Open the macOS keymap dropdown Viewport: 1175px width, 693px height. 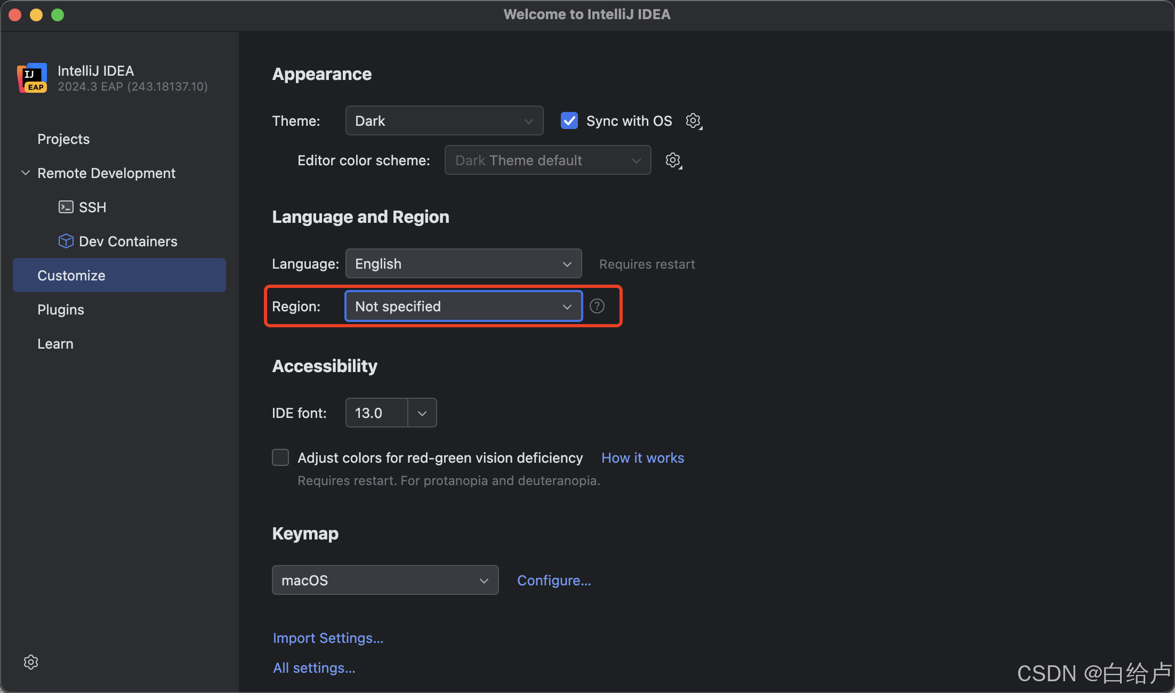(x=385, y=580)
